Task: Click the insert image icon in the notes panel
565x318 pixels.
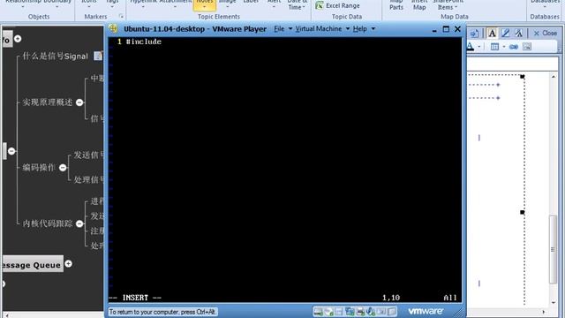Action: (527, 47)
